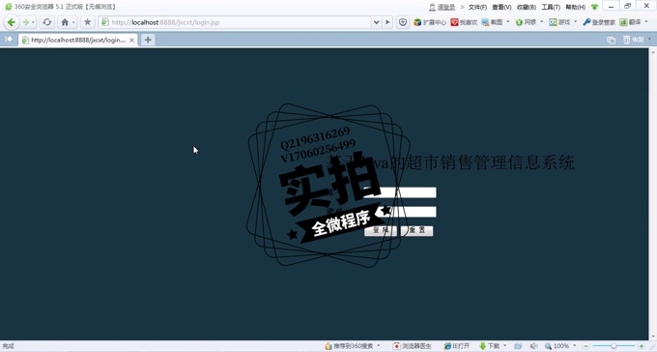Click the 登陆 login button
657x352 pixels.
click(381, 231)
